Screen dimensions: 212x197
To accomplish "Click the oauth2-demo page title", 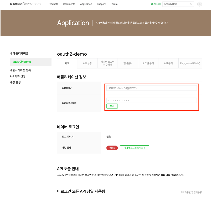I will tap(72, 54).
